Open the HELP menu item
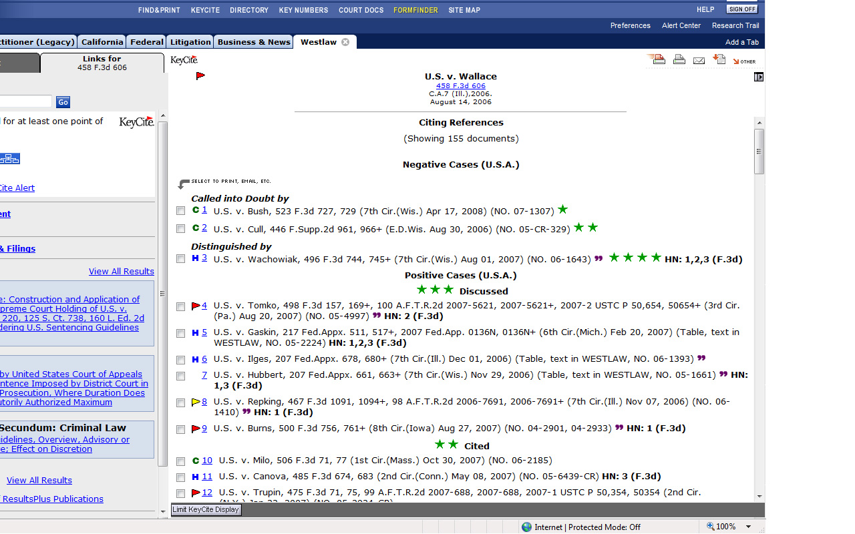 coord(705,10)
